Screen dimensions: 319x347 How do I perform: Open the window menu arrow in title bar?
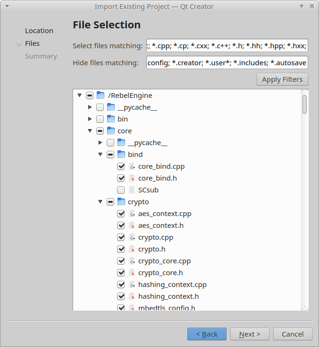[7, 7]
